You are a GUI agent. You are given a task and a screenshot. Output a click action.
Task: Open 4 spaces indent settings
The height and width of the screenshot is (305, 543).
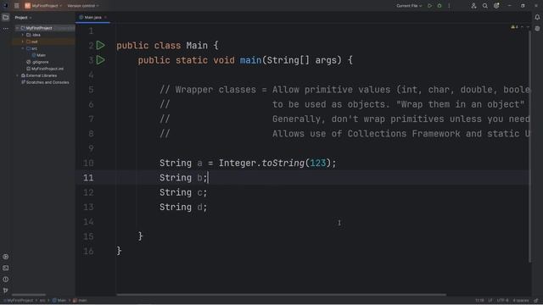pyautogui.click(x=520, y=301)
